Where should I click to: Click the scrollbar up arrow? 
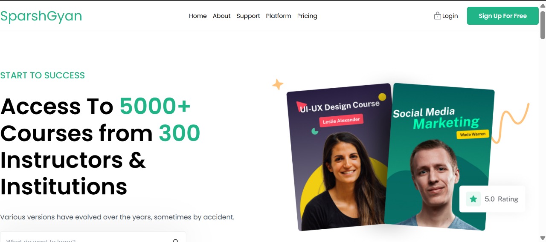tap(543, 6)
